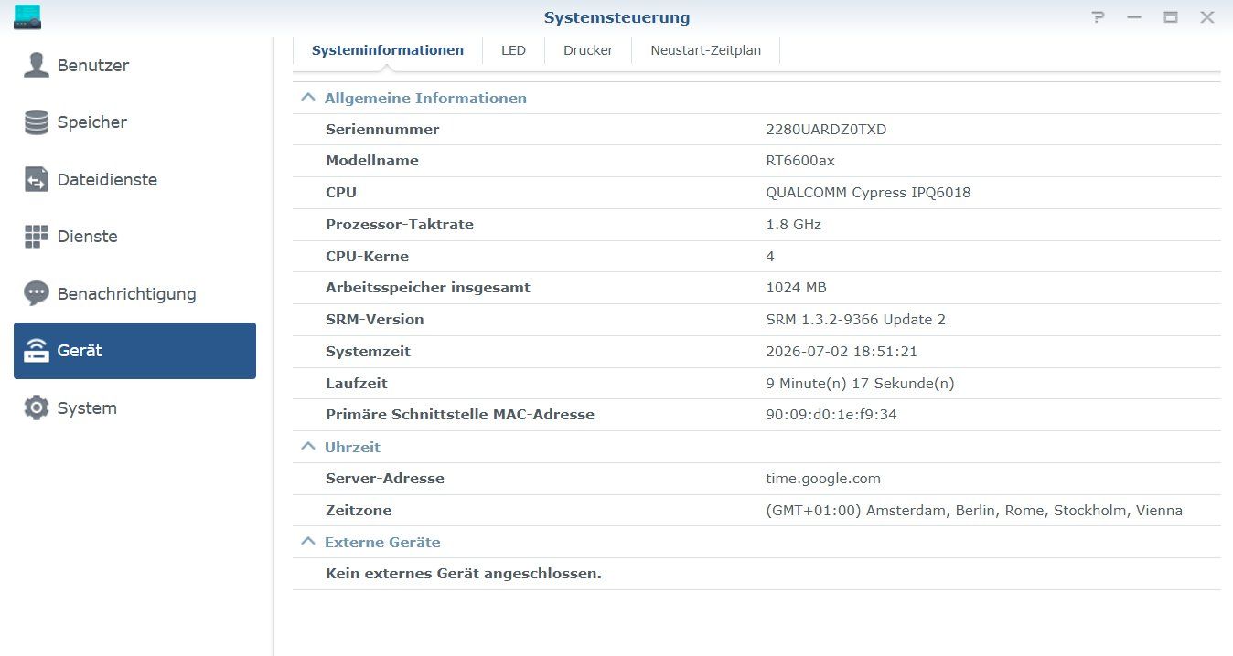1233x656 pixels.
Task: Open the Drucker tab
Action: (588, 50)
